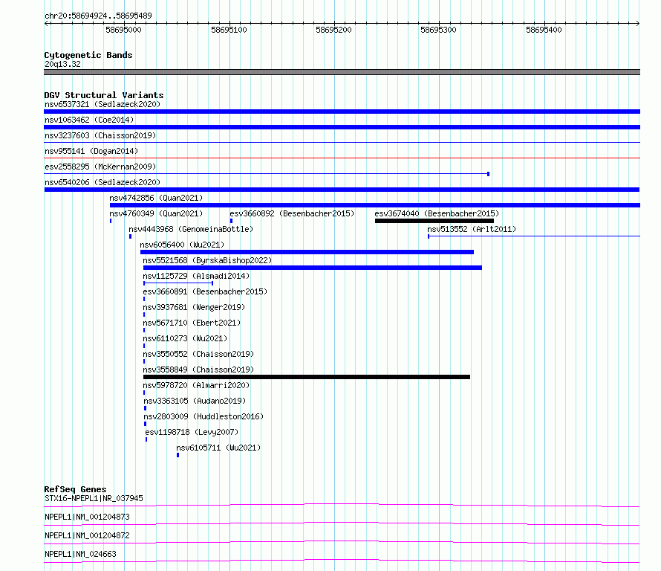
Task: Open nsv3363105 (Audano2019) label
Action: [195, 401]
